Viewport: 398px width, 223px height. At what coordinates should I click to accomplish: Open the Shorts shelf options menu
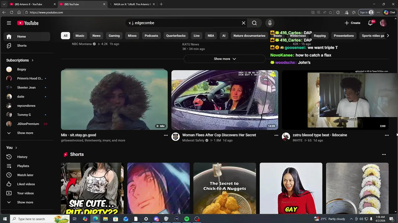coord(384,155)
